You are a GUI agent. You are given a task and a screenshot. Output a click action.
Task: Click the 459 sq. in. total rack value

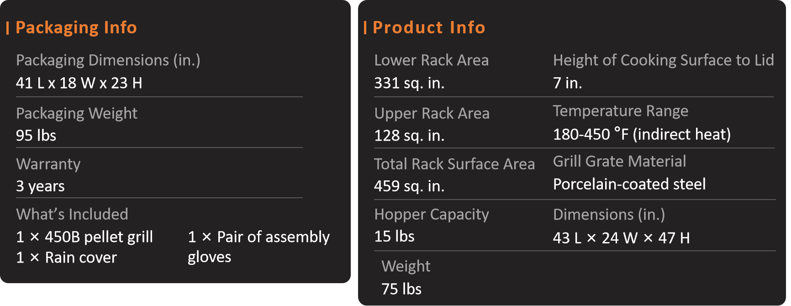pos(409,186)
